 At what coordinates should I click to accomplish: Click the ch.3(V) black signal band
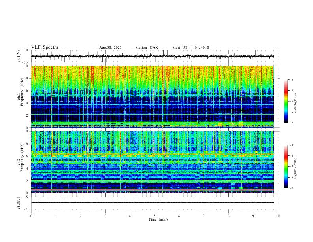pyautogui.click(x=153, y=202)
